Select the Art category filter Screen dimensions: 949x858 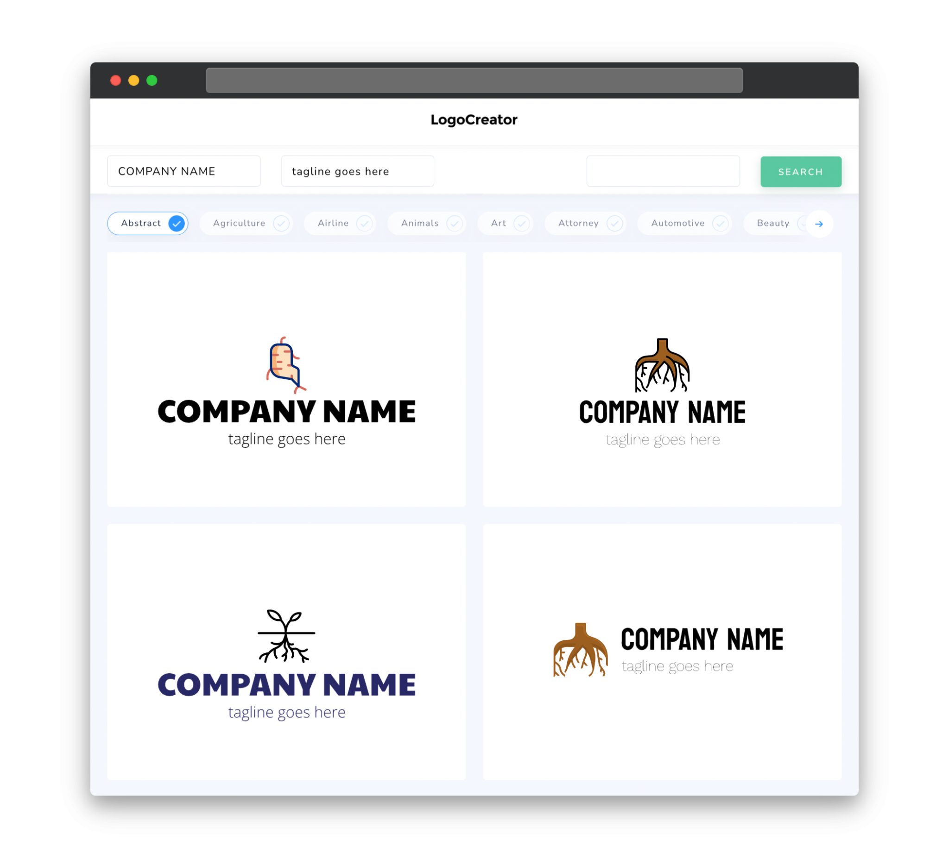tap(506, 223)
